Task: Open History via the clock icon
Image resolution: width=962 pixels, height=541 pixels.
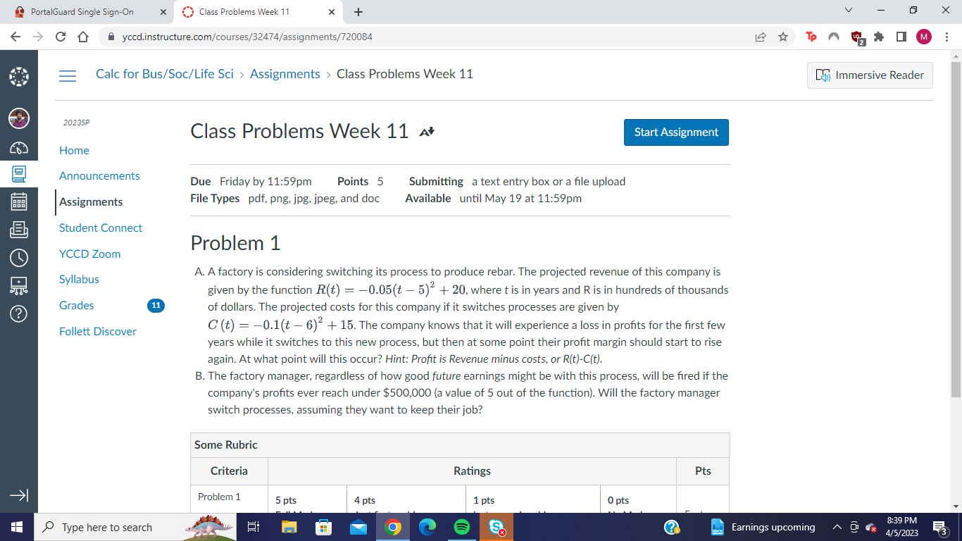Action: coord(19,257)
